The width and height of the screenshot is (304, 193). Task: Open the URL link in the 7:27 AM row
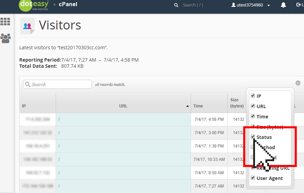(59, 186)
